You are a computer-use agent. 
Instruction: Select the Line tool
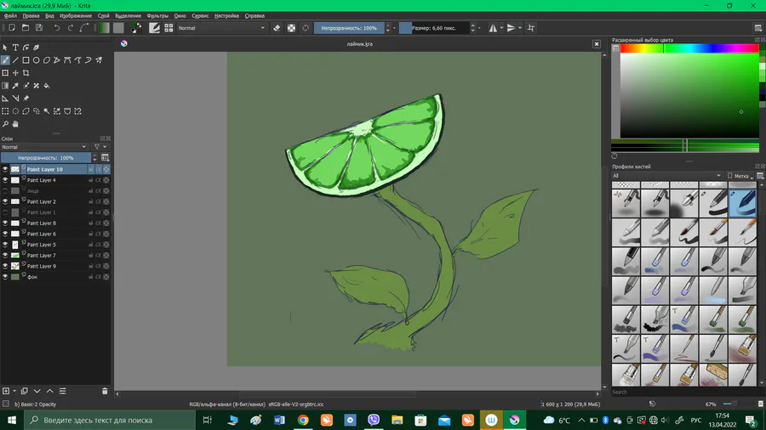pyautogui.click(x=15, y=60)
